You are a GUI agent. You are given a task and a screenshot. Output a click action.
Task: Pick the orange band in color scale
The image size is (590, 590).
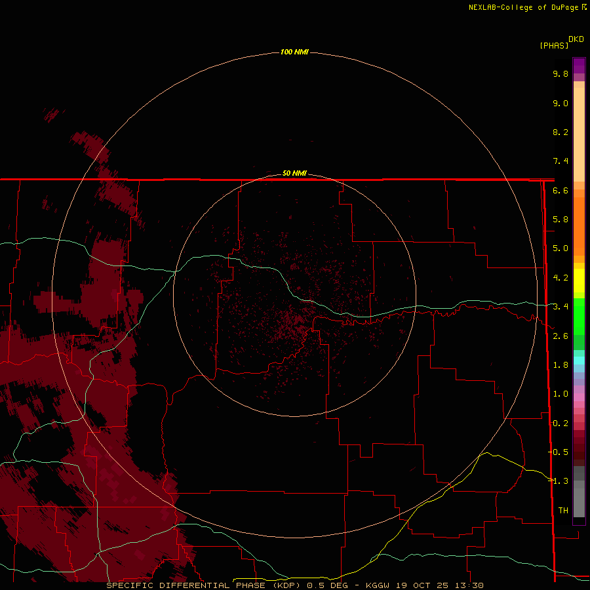[579, 226]
